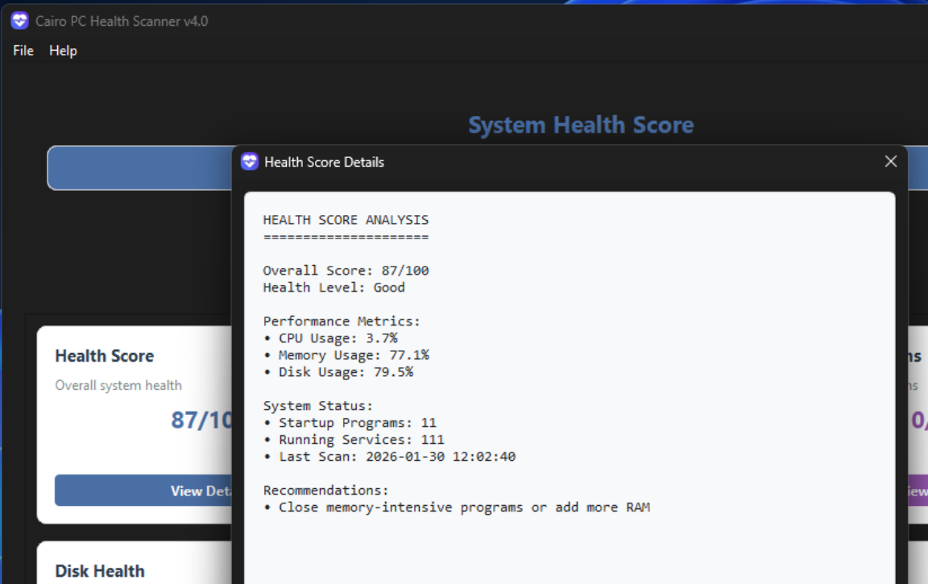Viewport: 928px width, 584px height.
Task: Select the Health Score card heading
Action: (x=104, y=356)
